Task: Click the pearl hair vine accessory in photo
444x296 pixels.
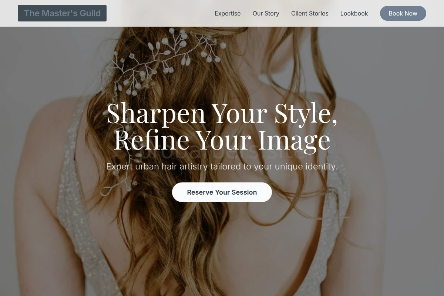Action: pos(166,61)
